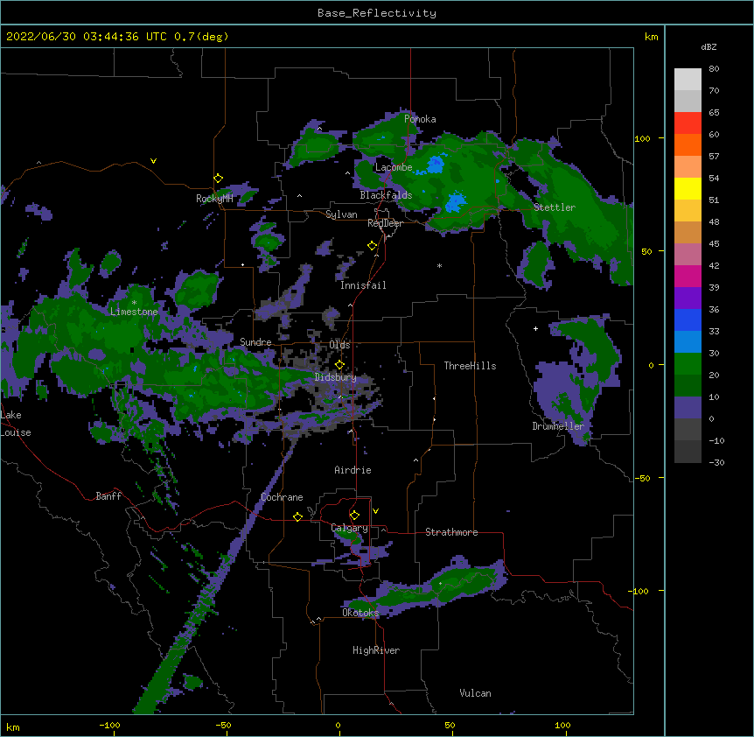Click the yellow diamond marker beside RockyMH

coord(219,179)
